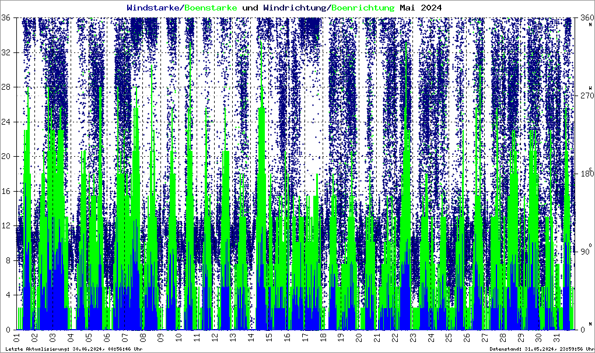This screenshot has height=353, width=595.
Task: Click the 'Letzte Aktualisierung' footer timestamp
Action: [x=74, y=349]
